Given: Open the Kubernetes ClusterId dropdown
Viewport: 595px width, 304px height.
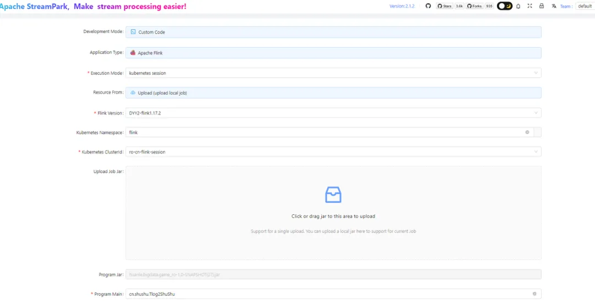Looking at the screenshot, I should (x=333, y=152).
